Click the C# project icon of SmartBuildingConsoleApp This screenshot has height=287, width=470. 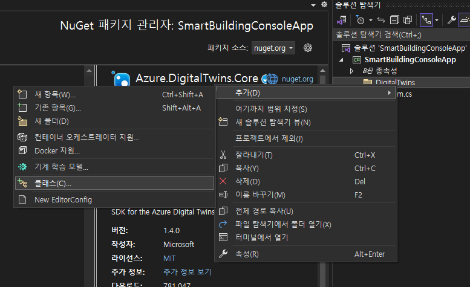357,60
